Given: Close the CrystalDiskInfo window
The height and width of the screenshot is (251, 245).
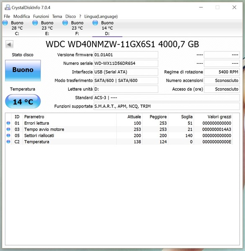Looking at the screenshot, I should tap(234, 8).
